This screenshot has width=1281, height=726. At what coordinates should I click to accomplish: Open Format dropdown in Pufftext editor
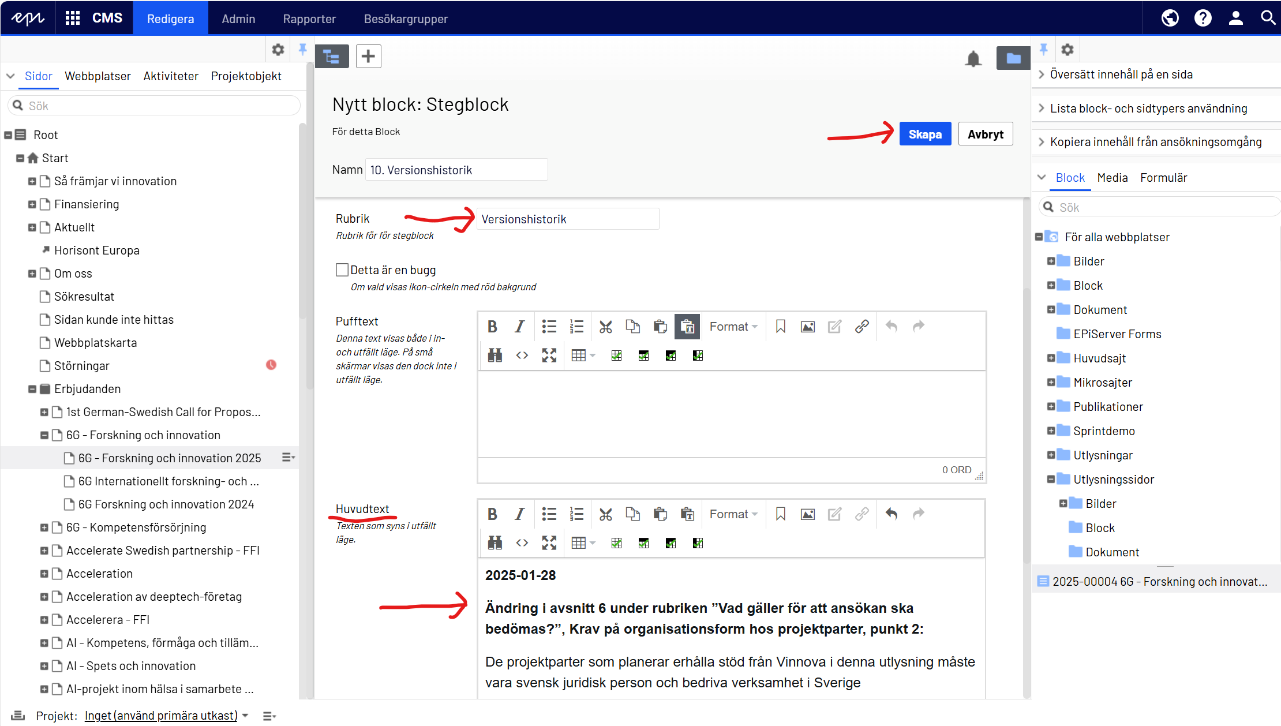(733, 327)
